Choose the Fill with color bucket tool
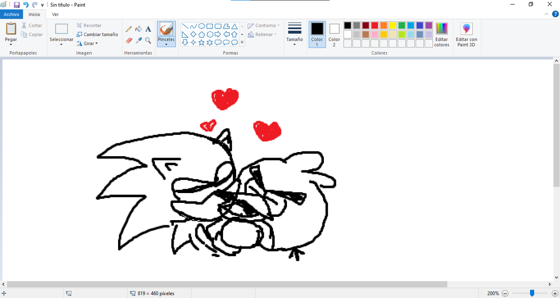The image size is (560, 298). pos(138,29)
